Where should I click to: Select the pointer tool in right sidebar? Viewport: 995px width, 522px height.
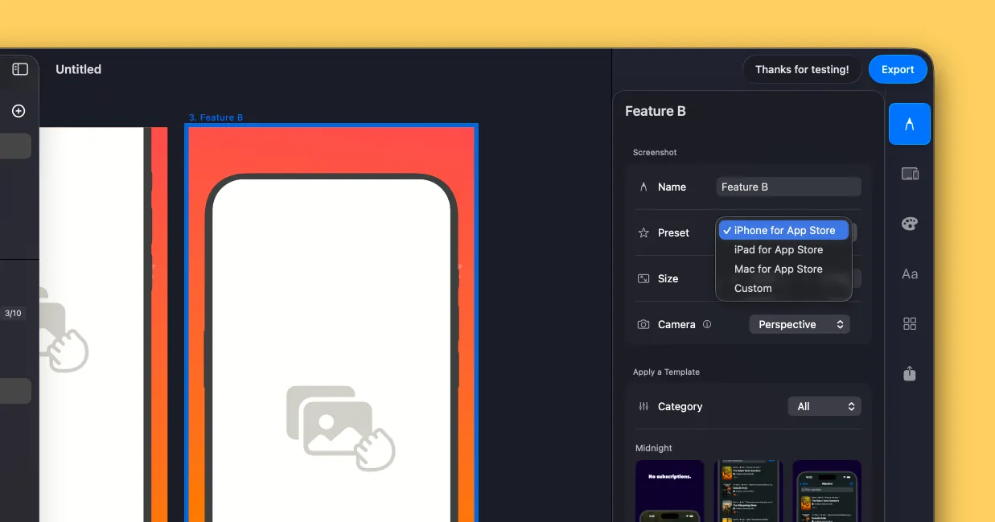[909, 124]
